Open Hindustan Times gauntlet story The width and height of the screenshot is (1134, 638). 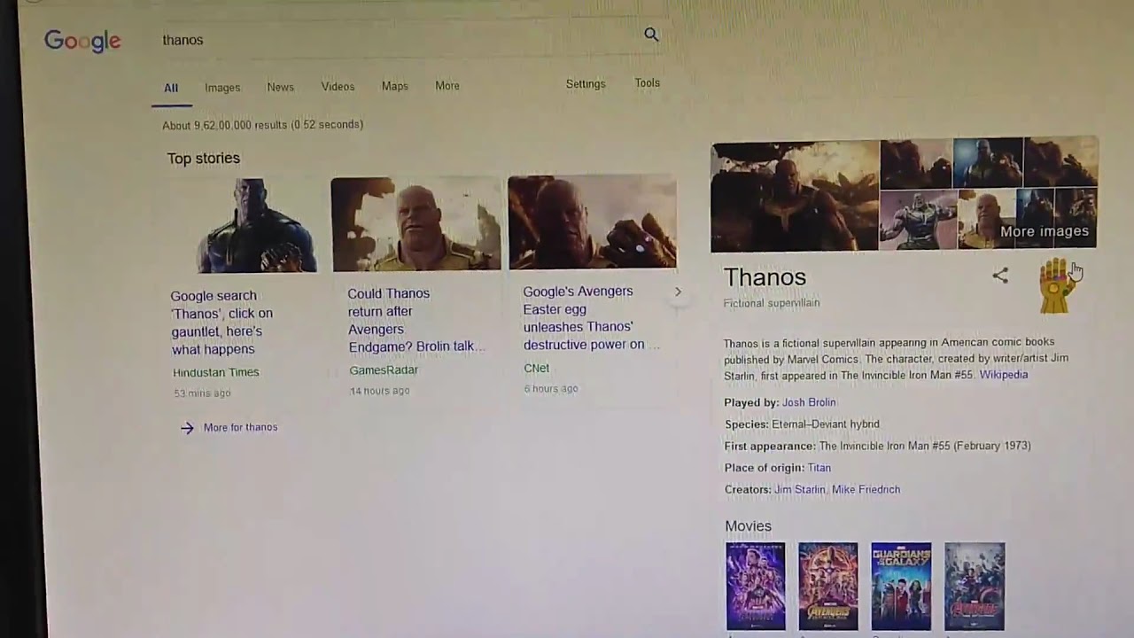pyautogui.click(x=222, y=323)
